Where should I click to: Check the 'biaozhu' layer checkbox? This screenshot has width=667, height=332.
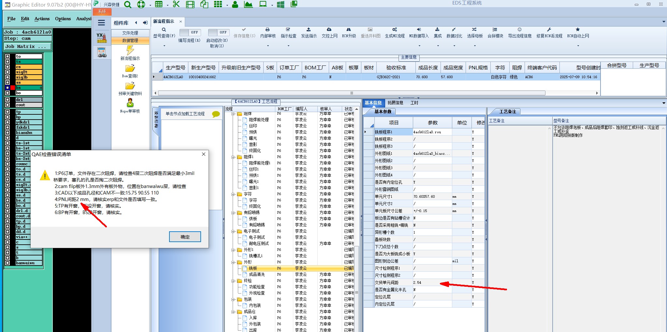click(x=7, y=133)
